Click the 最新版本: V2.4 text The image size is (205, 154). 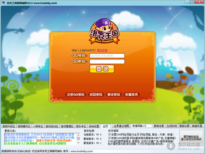point(93,139)
